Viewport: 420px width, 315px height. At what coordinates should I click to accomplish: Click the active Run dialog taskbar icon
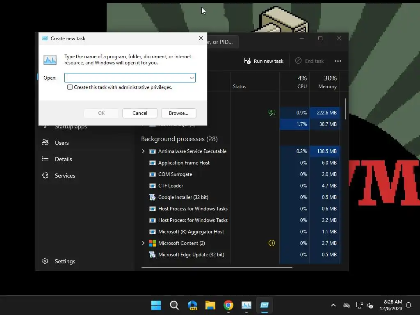(265, 305)
